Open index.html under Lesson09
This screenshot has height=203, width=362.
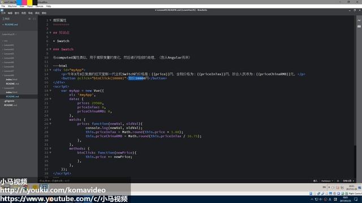[x=11, y=92]
